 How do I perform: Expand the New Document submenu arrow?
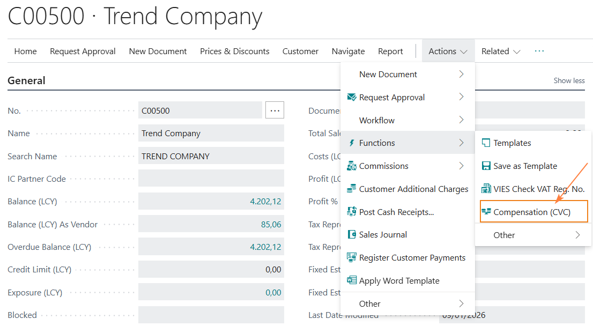[x=461, y=75]
